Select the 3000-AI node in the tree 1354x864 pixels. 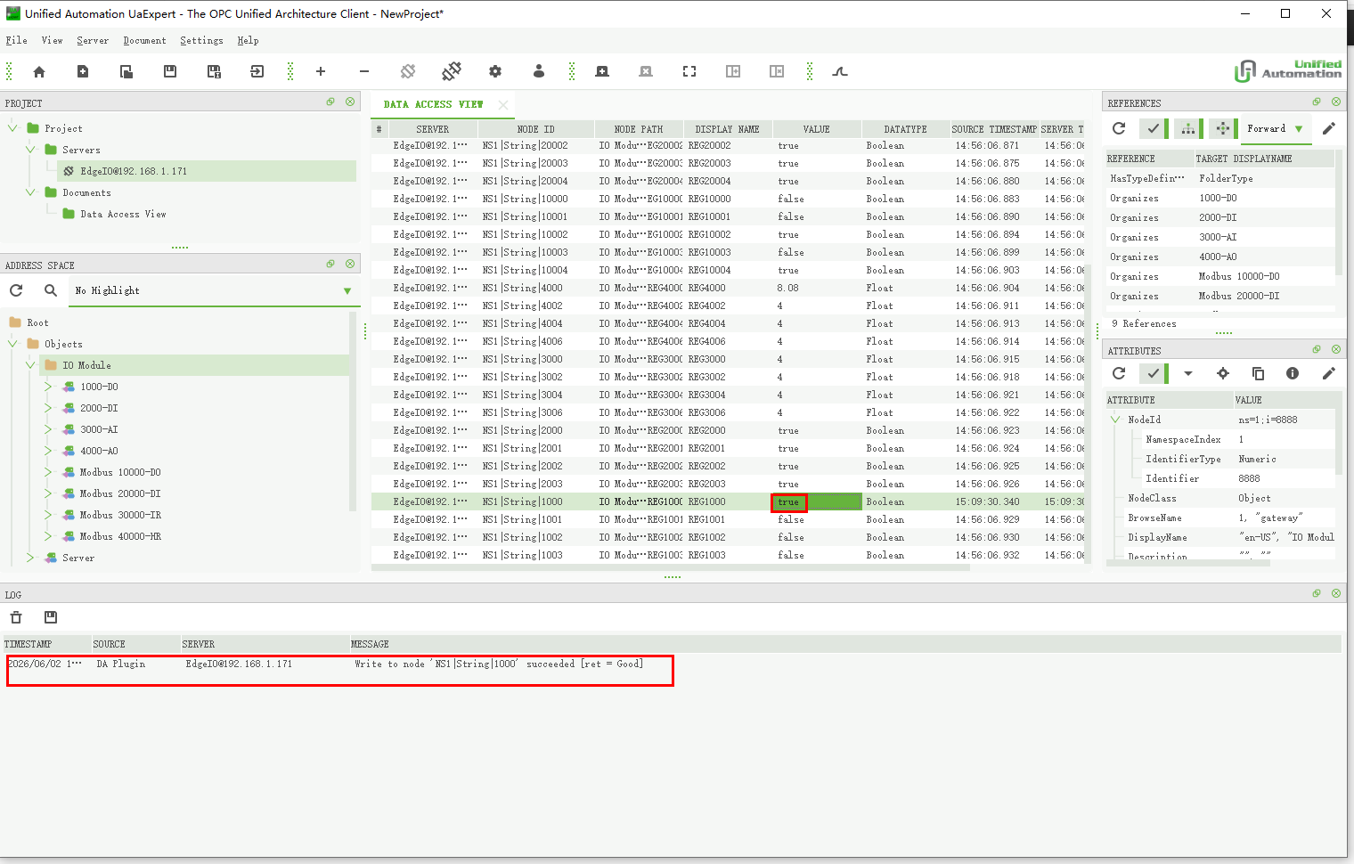coord(99,429)
